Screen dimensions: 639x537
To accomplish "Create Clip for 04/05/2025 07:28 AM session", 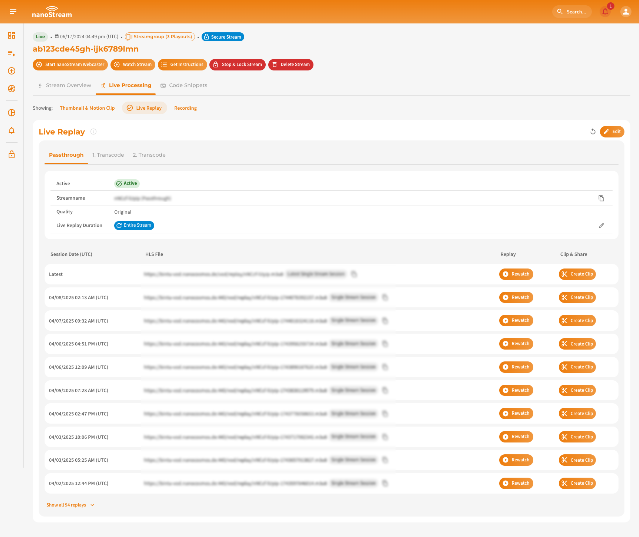I will coord(577,390).
